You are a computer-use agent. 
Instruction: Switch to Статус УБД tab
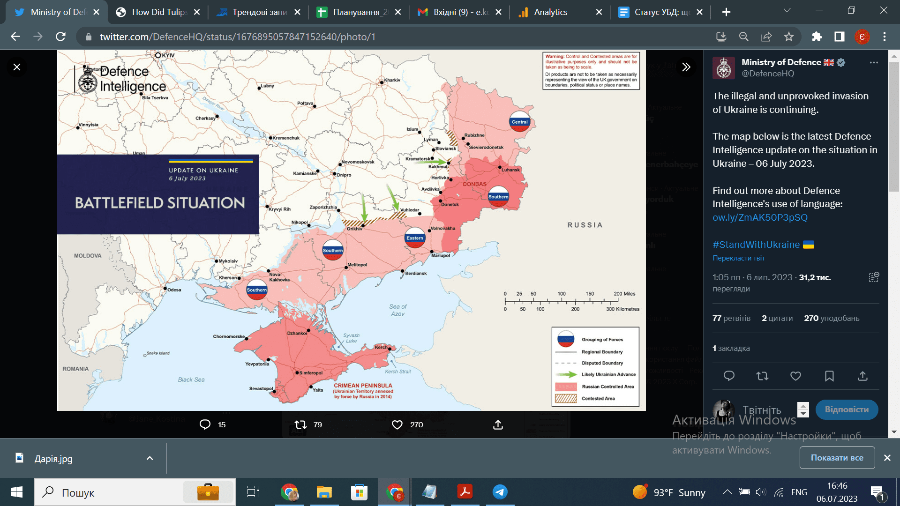point(660,12)
